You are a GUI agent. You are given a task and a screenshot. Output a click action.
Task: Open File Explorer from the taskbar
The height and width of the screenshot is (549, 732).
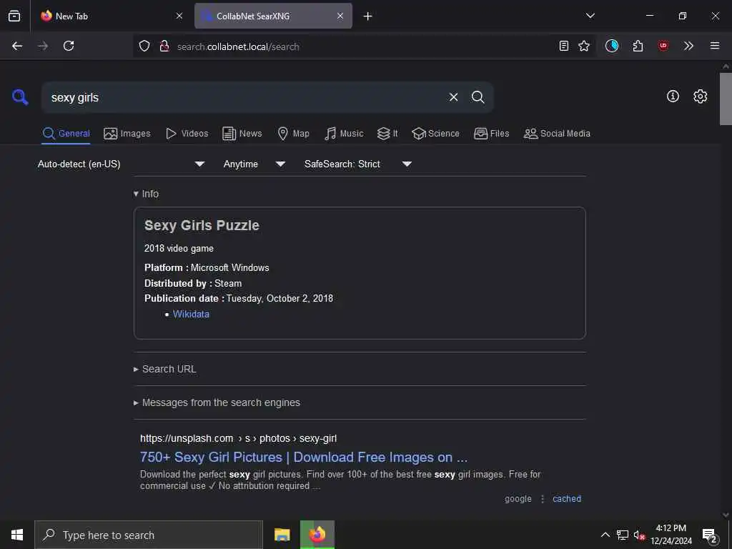[282, 535]
